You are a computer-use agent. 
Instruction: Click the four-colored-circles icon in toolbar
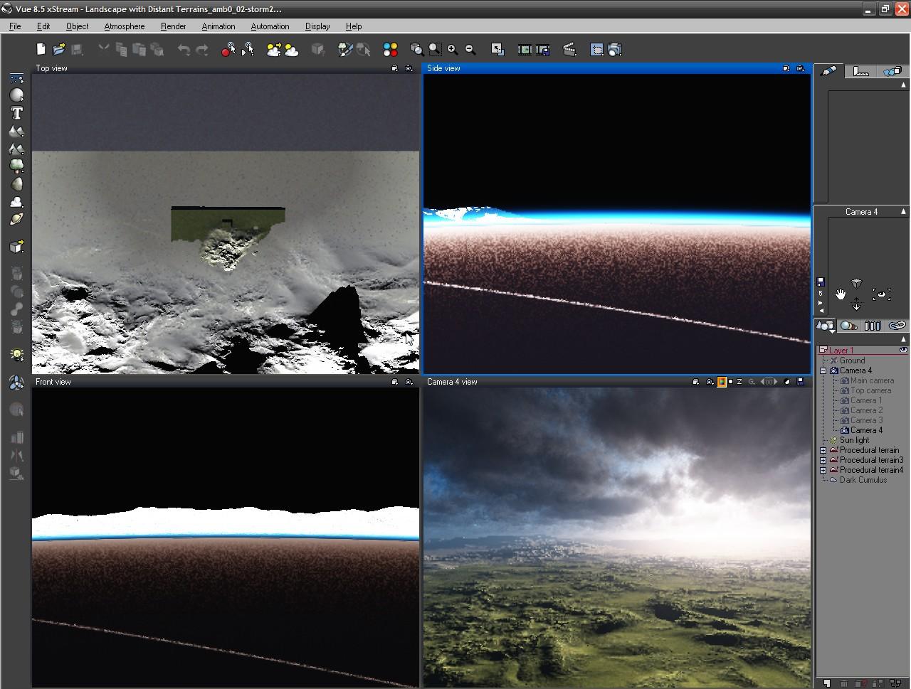tap(390, 50)
